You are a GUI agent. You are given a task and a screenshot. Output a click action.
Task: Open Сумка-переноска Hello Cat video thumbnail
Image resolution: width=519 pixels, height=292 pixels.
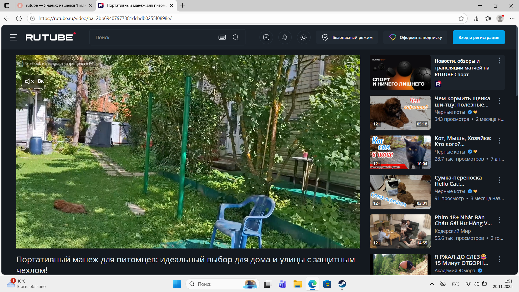point(400,192)
